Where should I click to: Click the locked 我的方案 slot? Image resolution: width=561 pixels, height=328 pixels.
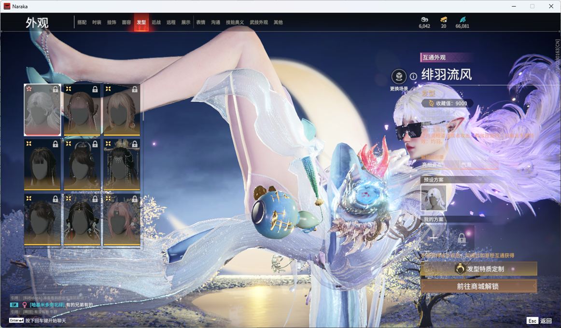[x=462, y=238]
